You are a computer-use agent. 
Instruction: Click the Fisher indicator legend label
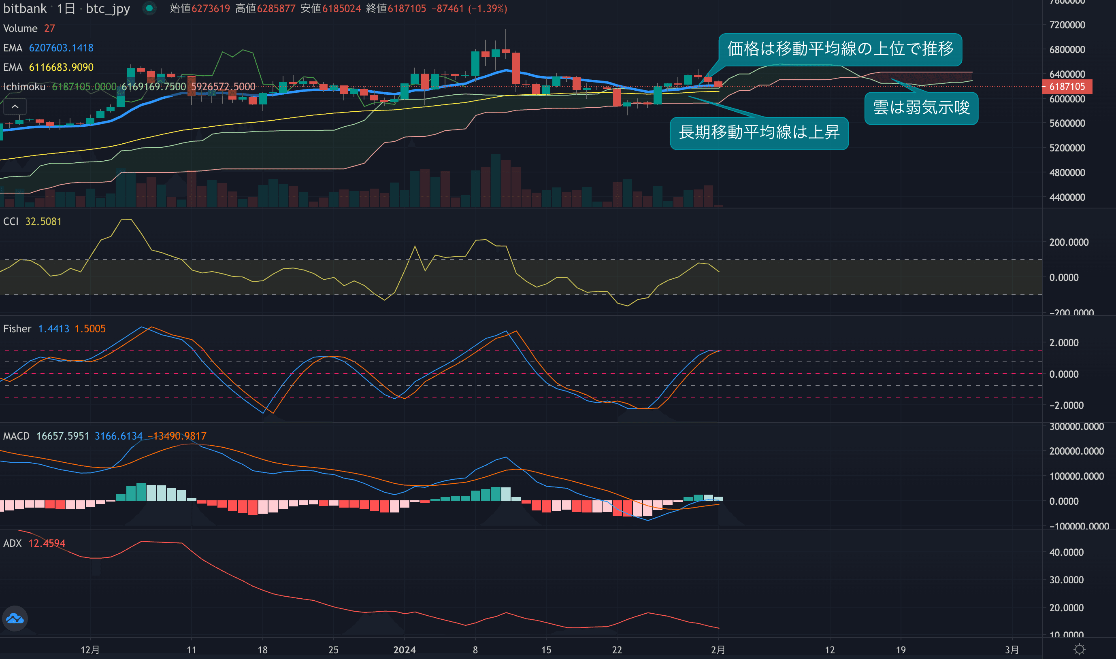[x=17, y=329]
